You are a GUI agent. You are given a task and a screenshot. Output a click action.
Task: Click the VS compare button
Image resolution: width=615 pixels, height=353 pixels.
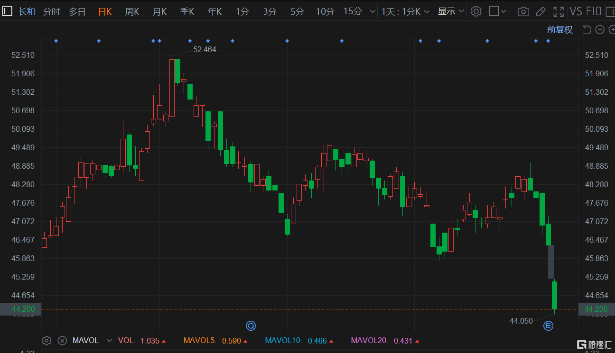(576, 11)
